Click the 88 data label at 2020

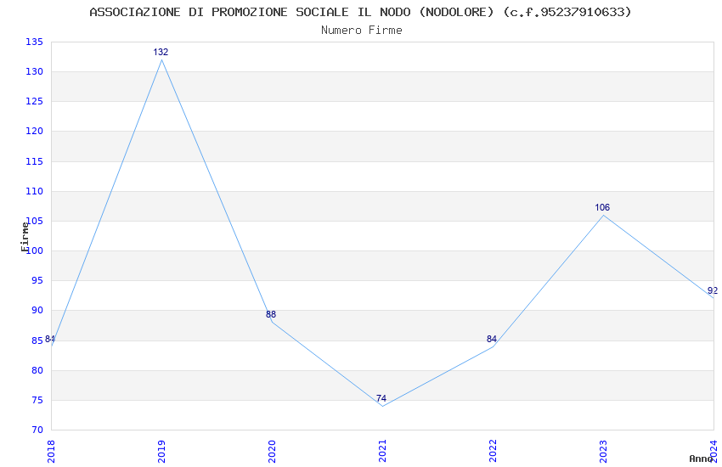coord(271,314)
